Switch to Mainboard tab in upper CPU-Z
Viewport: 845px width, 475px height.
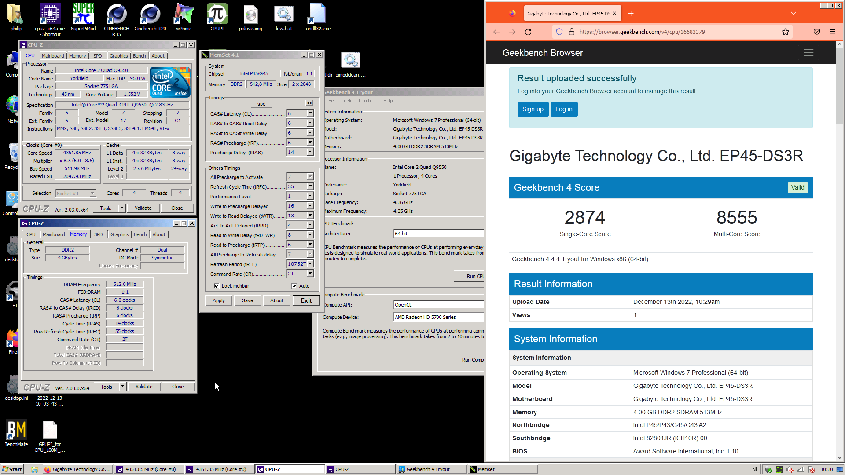[53, 56]
